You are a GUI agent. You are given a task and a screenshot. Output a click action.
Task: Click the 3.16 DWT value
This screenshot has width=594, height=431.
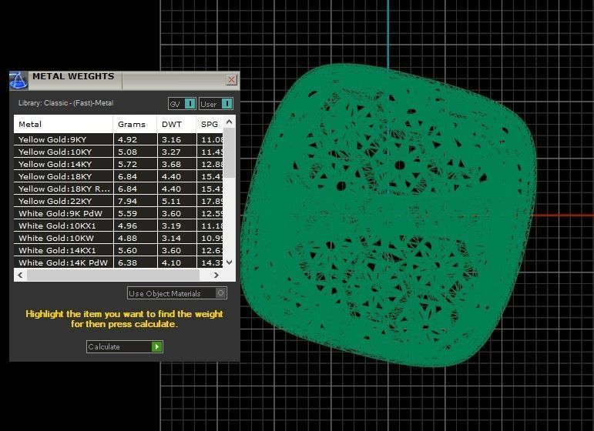[x=172, y=139]
